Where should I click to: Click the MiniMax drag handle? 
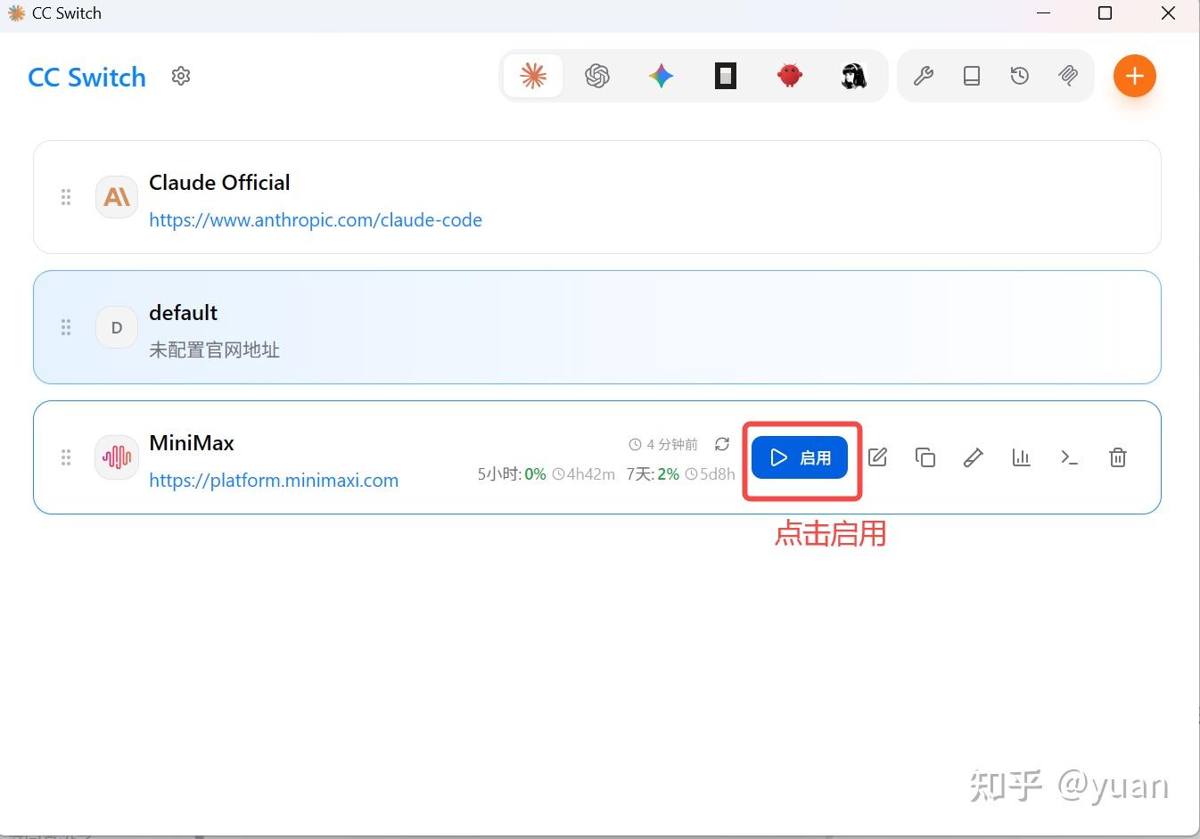(66, 457)
